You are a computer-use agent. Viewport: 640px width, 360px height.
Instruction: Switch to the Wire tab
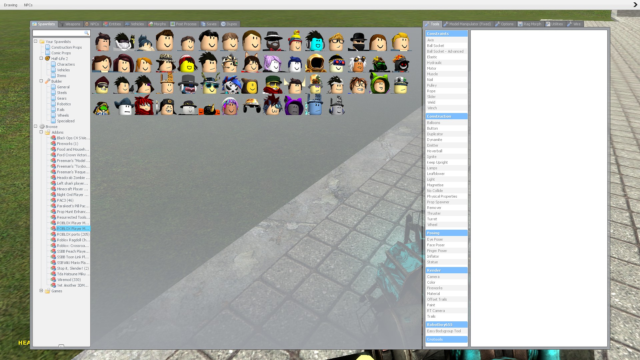tap(575, 24)
